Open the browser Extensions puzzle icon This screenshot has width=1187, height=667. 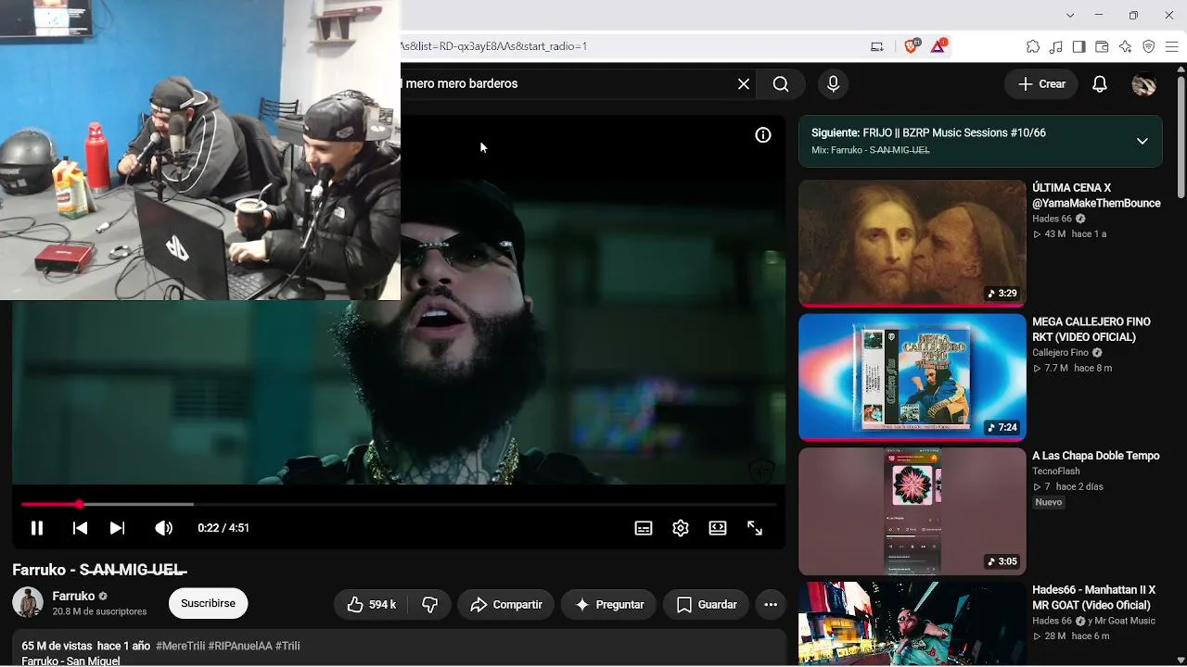[1033, 46]
